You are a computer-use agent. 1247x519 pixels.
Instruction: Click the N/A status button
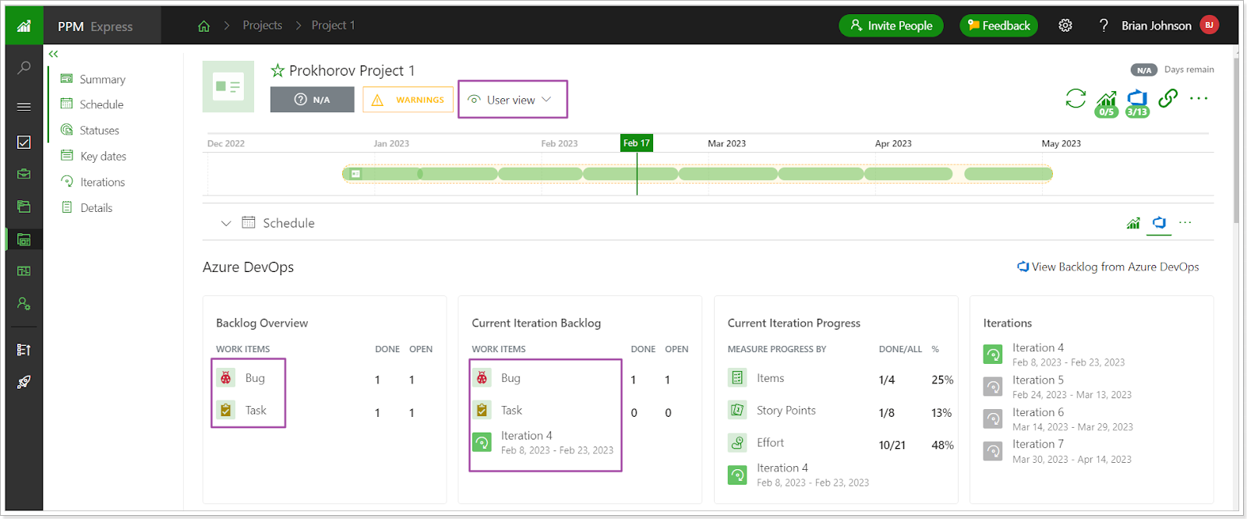(x=313, y=100)
